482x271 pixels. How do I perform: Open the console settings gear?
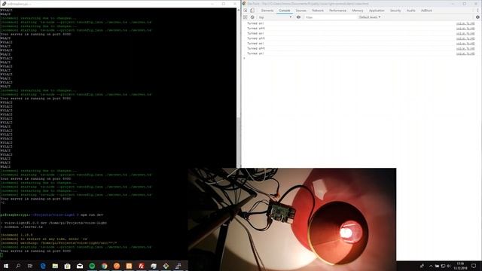coord(477,17)
